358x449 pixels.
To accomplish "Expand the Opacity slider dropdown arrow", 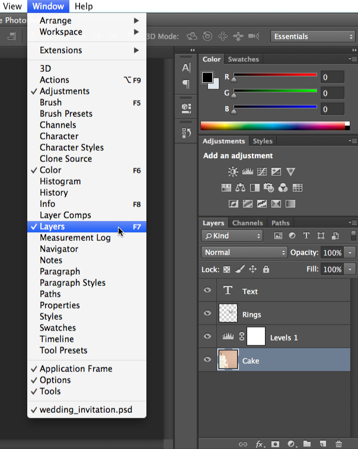I will point(350,253).
